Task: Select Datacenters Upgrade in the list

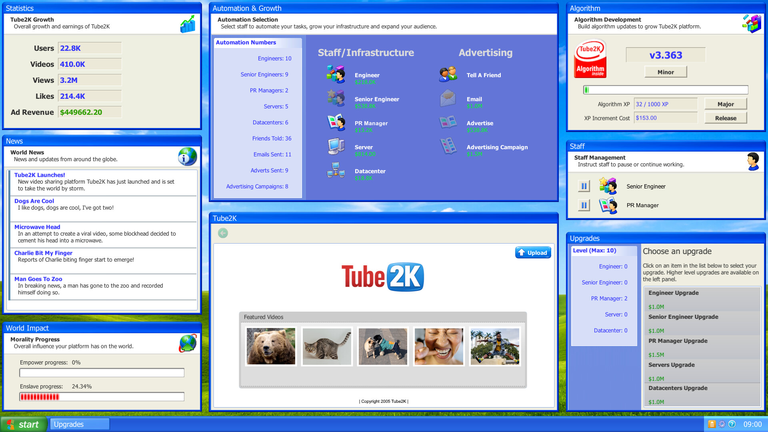Action: pyautogui.click(x=702, y=395)
